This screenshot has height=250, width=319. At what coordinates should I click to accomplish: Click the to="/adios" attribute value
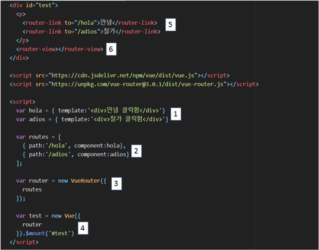(82, 32)
